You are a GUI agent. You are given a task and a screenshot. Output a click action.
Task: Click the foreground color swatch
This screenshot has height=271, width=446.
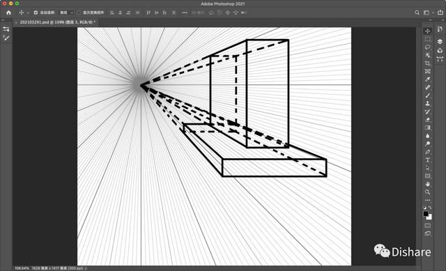tap(426, 214)
